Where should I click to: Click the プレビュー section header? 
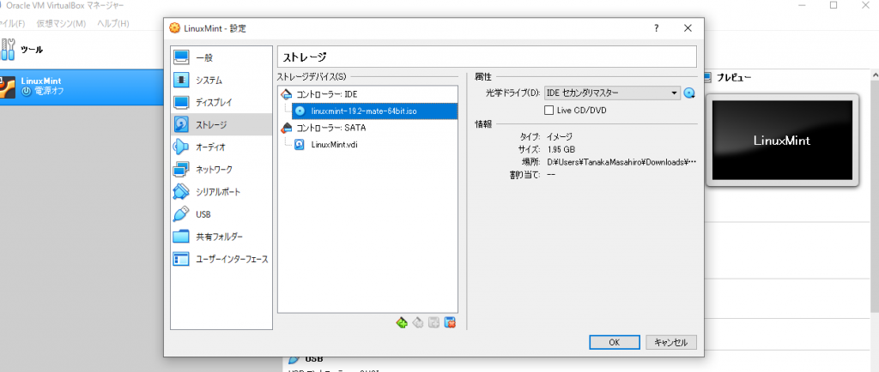coord(735,78)
